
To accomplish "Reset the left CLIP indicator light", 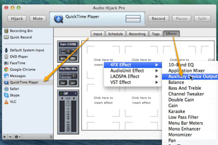I will point(62,98).
